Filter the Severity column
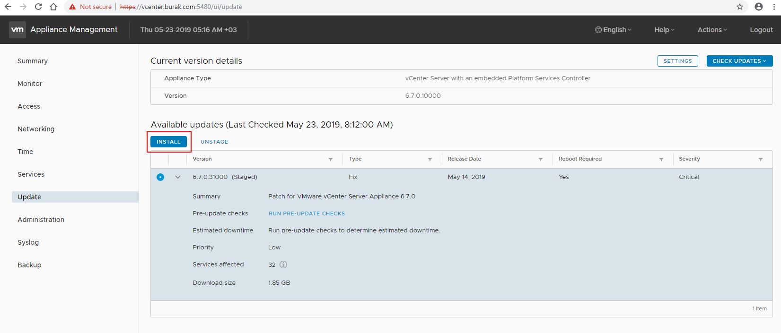The height and width of the screenshot is (333, 781). (761, 159)
